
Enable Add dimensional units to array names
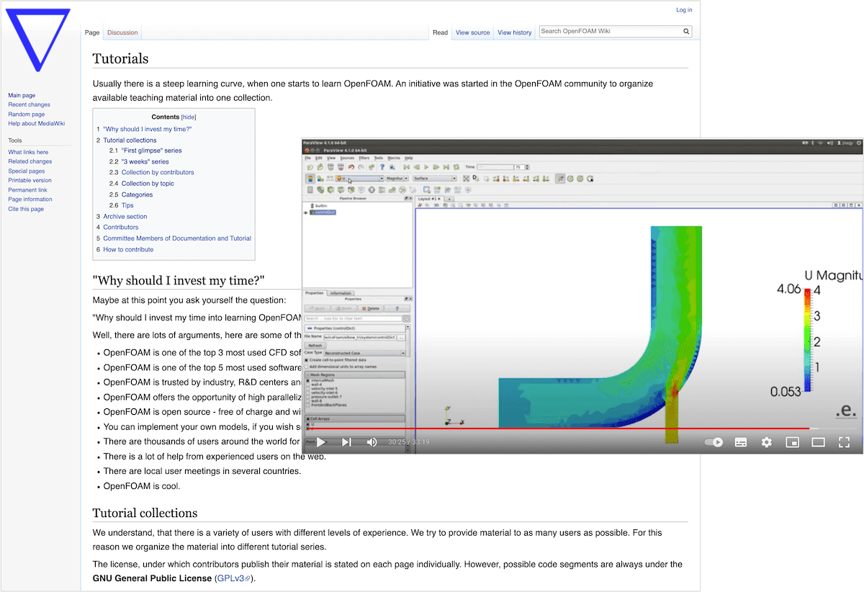(307, 367)
